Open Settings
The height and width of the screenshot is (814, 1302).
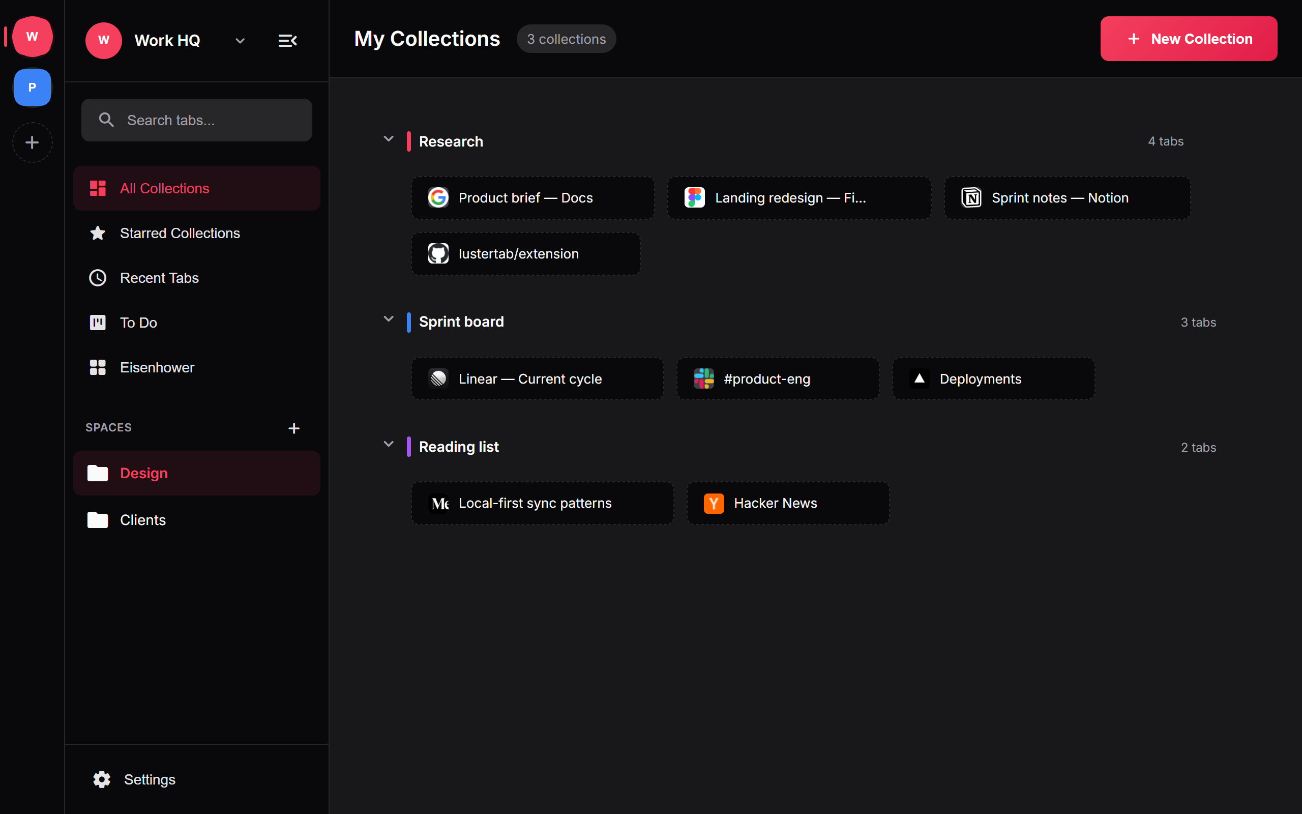tap(196, 779)
